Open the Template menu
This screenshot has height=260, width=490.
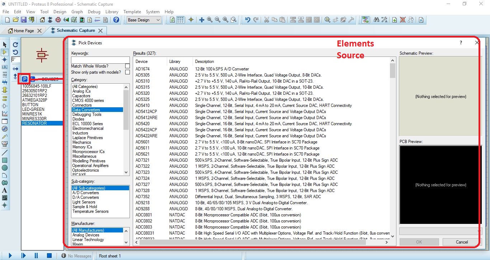132,12
